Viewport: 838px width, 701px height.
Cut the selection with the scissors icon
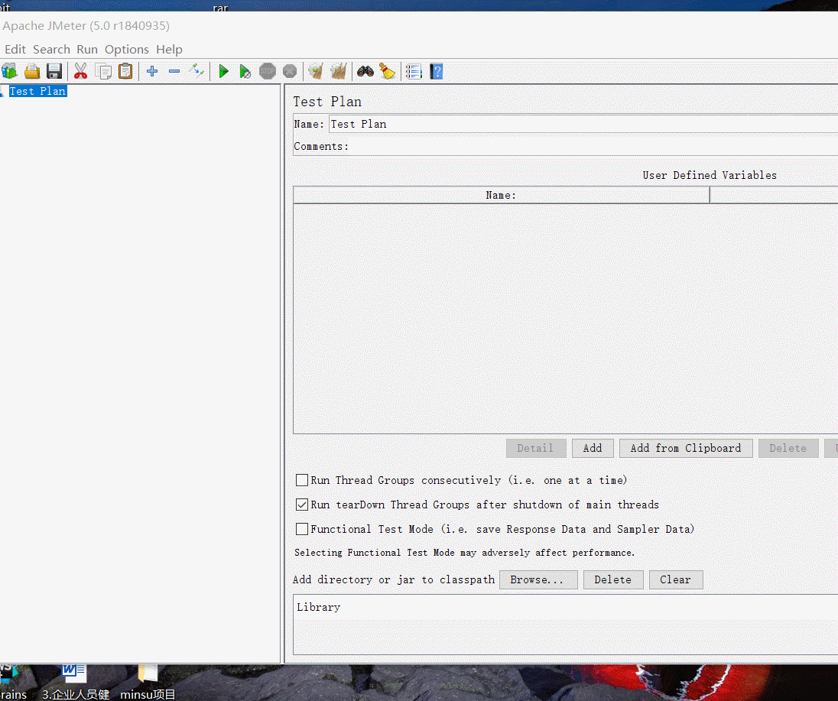pos(81,71)
